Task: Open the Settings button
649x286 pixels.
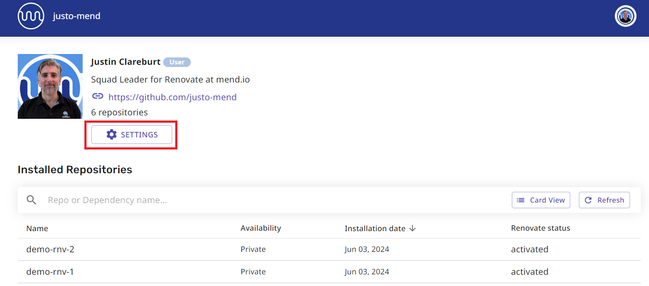Action: 132,135
